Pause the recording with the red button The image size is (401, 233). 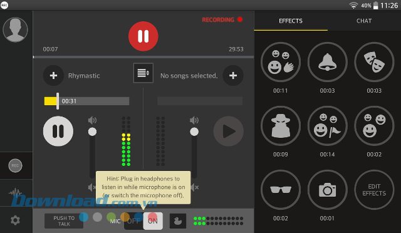coord(143,36)
